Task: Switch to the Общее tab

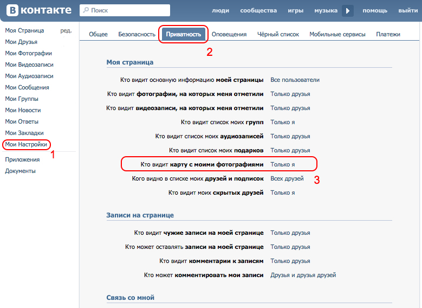Action: point(98,34)
